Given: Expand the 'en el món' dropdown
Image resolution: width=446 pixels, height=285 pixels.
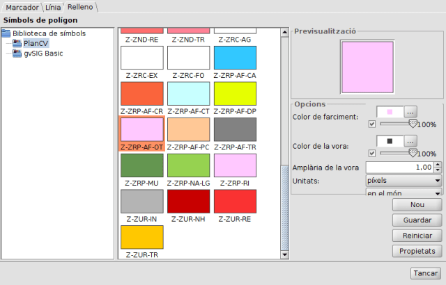Looking at the screenshot, I should (404, 193).
